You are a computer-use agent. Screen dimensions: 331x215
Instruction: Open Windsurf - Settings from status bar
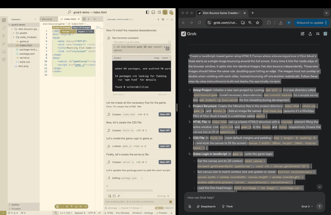[x=143, y=213]
